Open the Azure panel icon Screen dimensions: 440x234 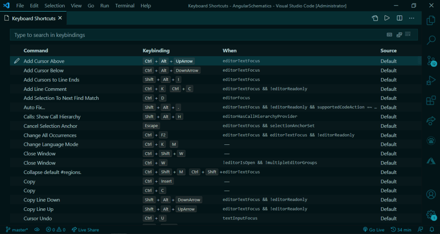point(431,160)
